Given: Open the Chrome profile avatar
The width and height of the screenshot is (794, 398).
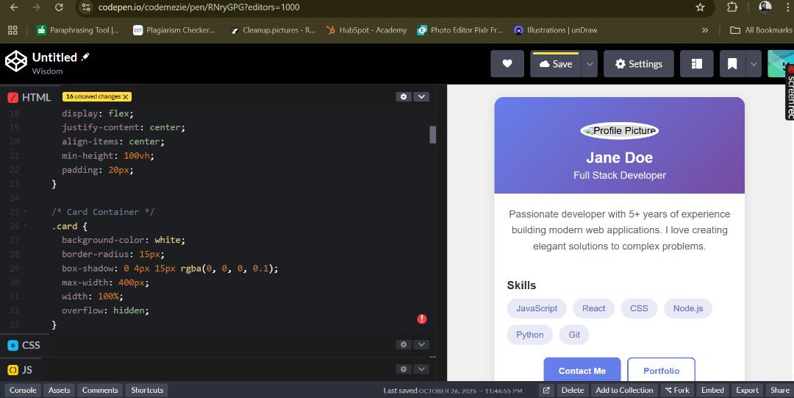Looking at the screenshot, I should (765, 7).
